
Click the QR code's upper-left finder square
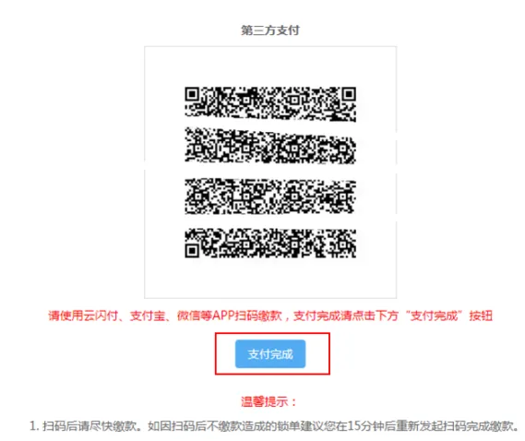pos(192,94)
